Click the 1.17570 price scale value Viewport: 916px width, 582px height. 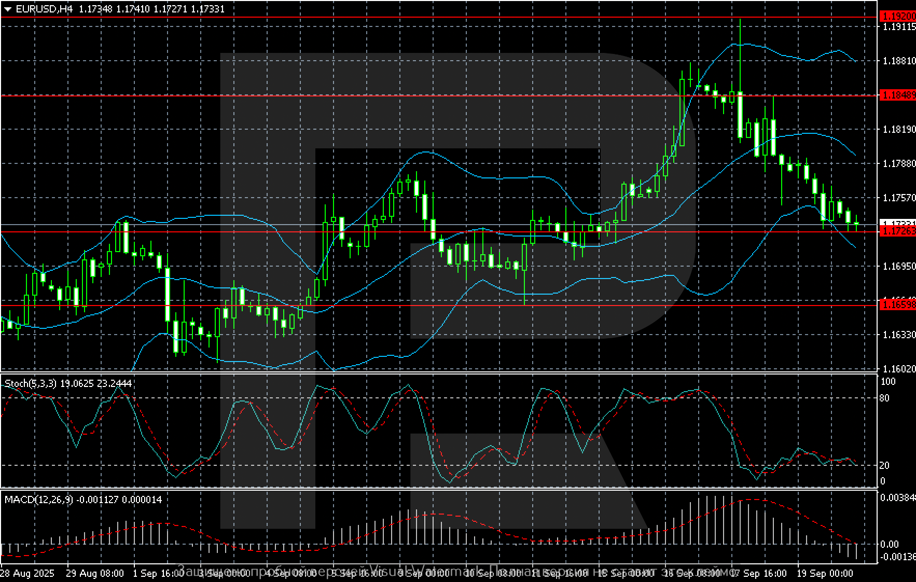pos(899,198)
